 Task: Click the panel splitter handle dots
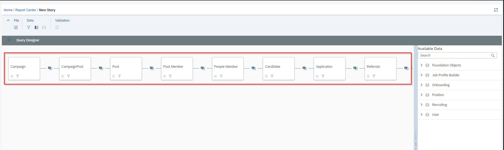(x=416, y=144)
